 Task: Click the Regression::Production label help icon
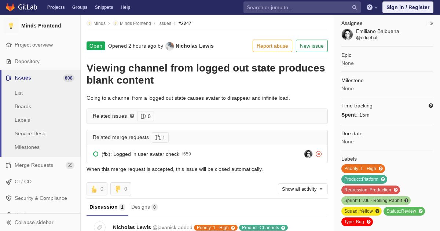point(396,190)
